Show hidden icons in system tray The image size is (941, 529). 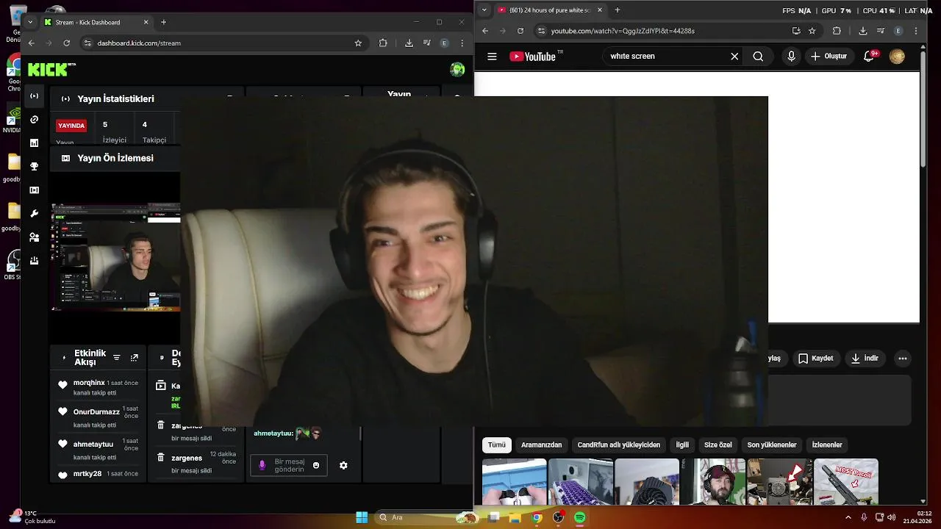pos(848,517)
